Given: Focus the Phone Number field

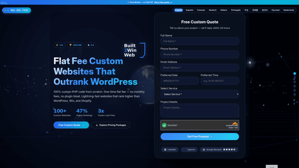Looking at the screenshot, I should click(199, 55).
